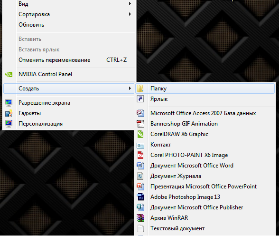Screen dimensions: 279x236
Task: Expand the Вид submenu arrow
Action: pos(130,3)
